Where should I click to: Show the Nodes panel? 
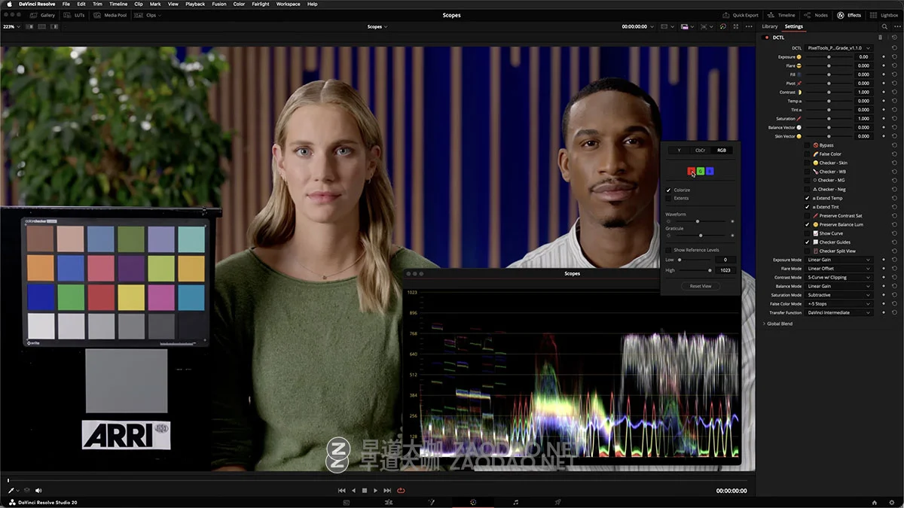(x=816, y=15)
